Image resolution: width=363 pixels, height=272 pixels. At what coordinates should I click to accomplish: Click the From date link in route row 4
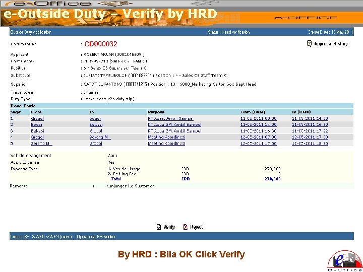point(258,137)
